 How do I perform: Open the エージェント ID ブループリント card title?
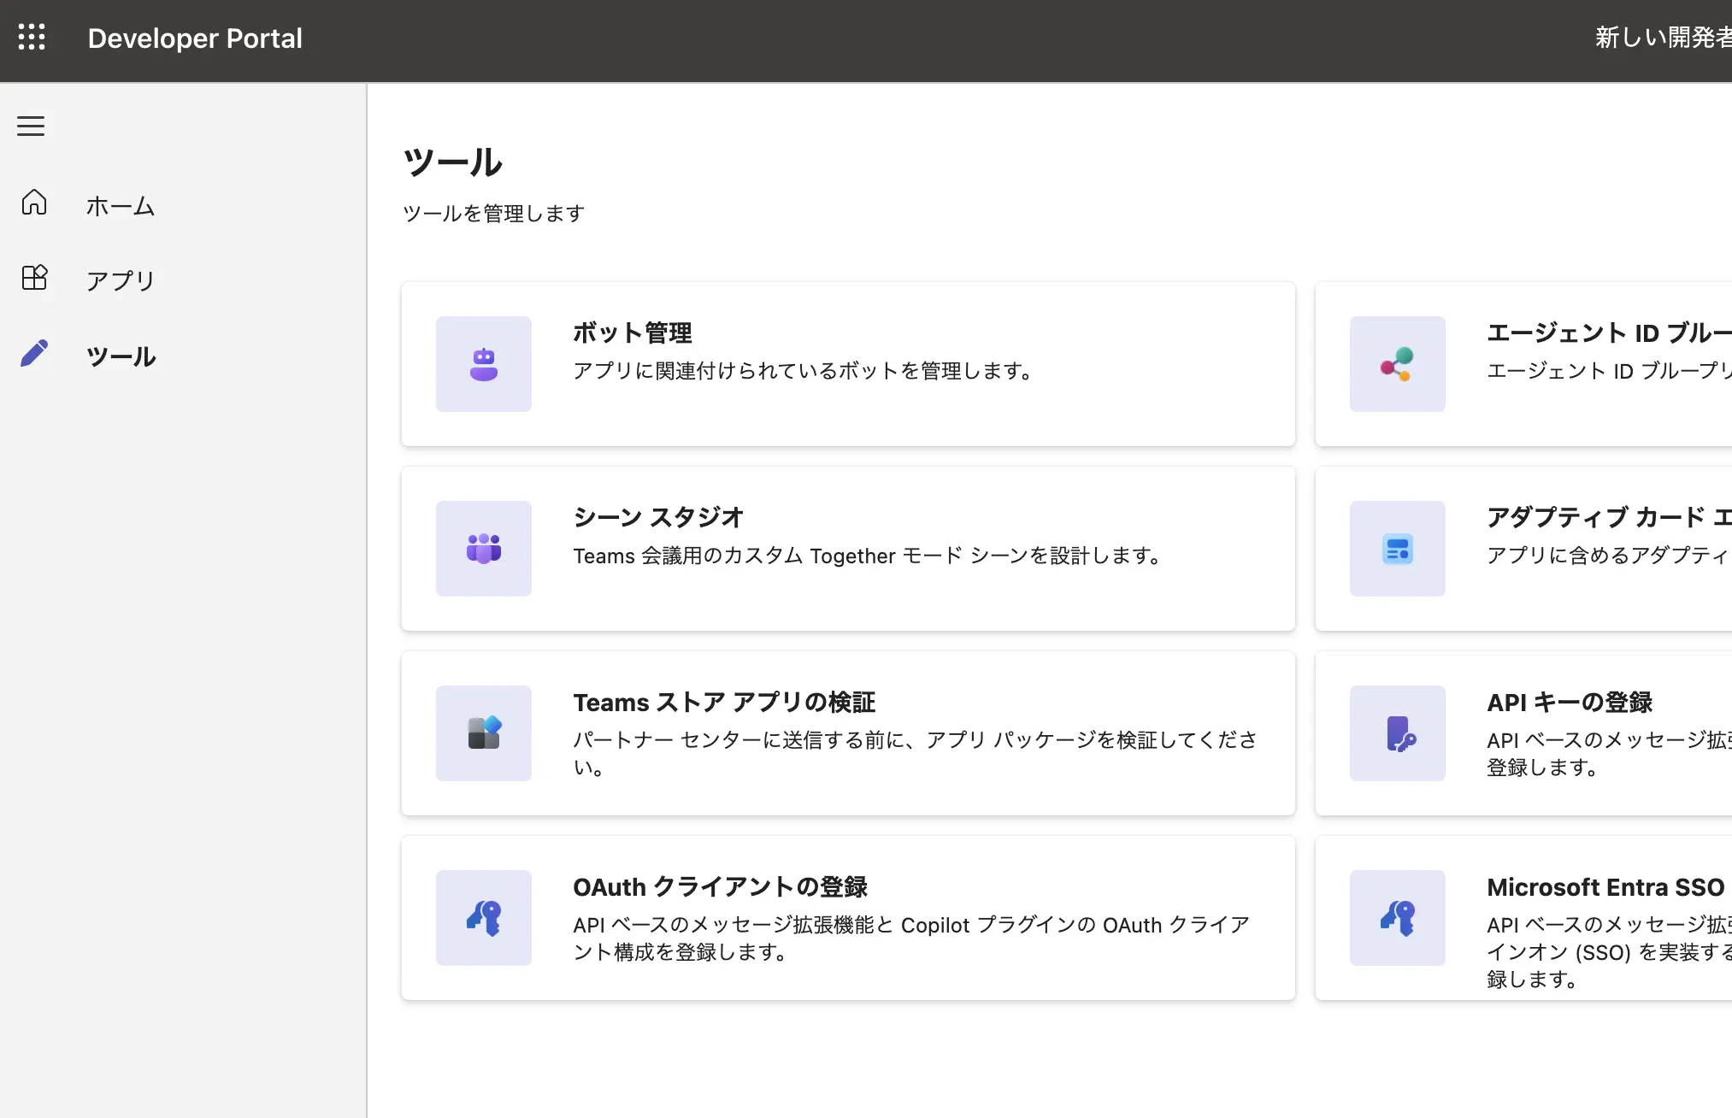click(1609, 332)
